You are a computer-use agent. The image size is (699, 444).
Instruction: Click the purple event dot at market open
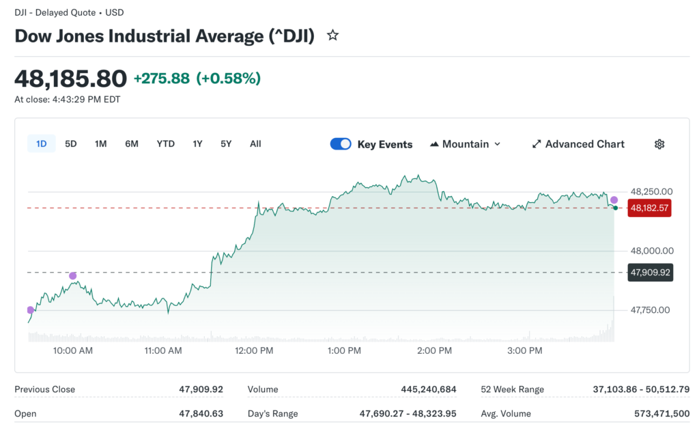click(30, 310)
